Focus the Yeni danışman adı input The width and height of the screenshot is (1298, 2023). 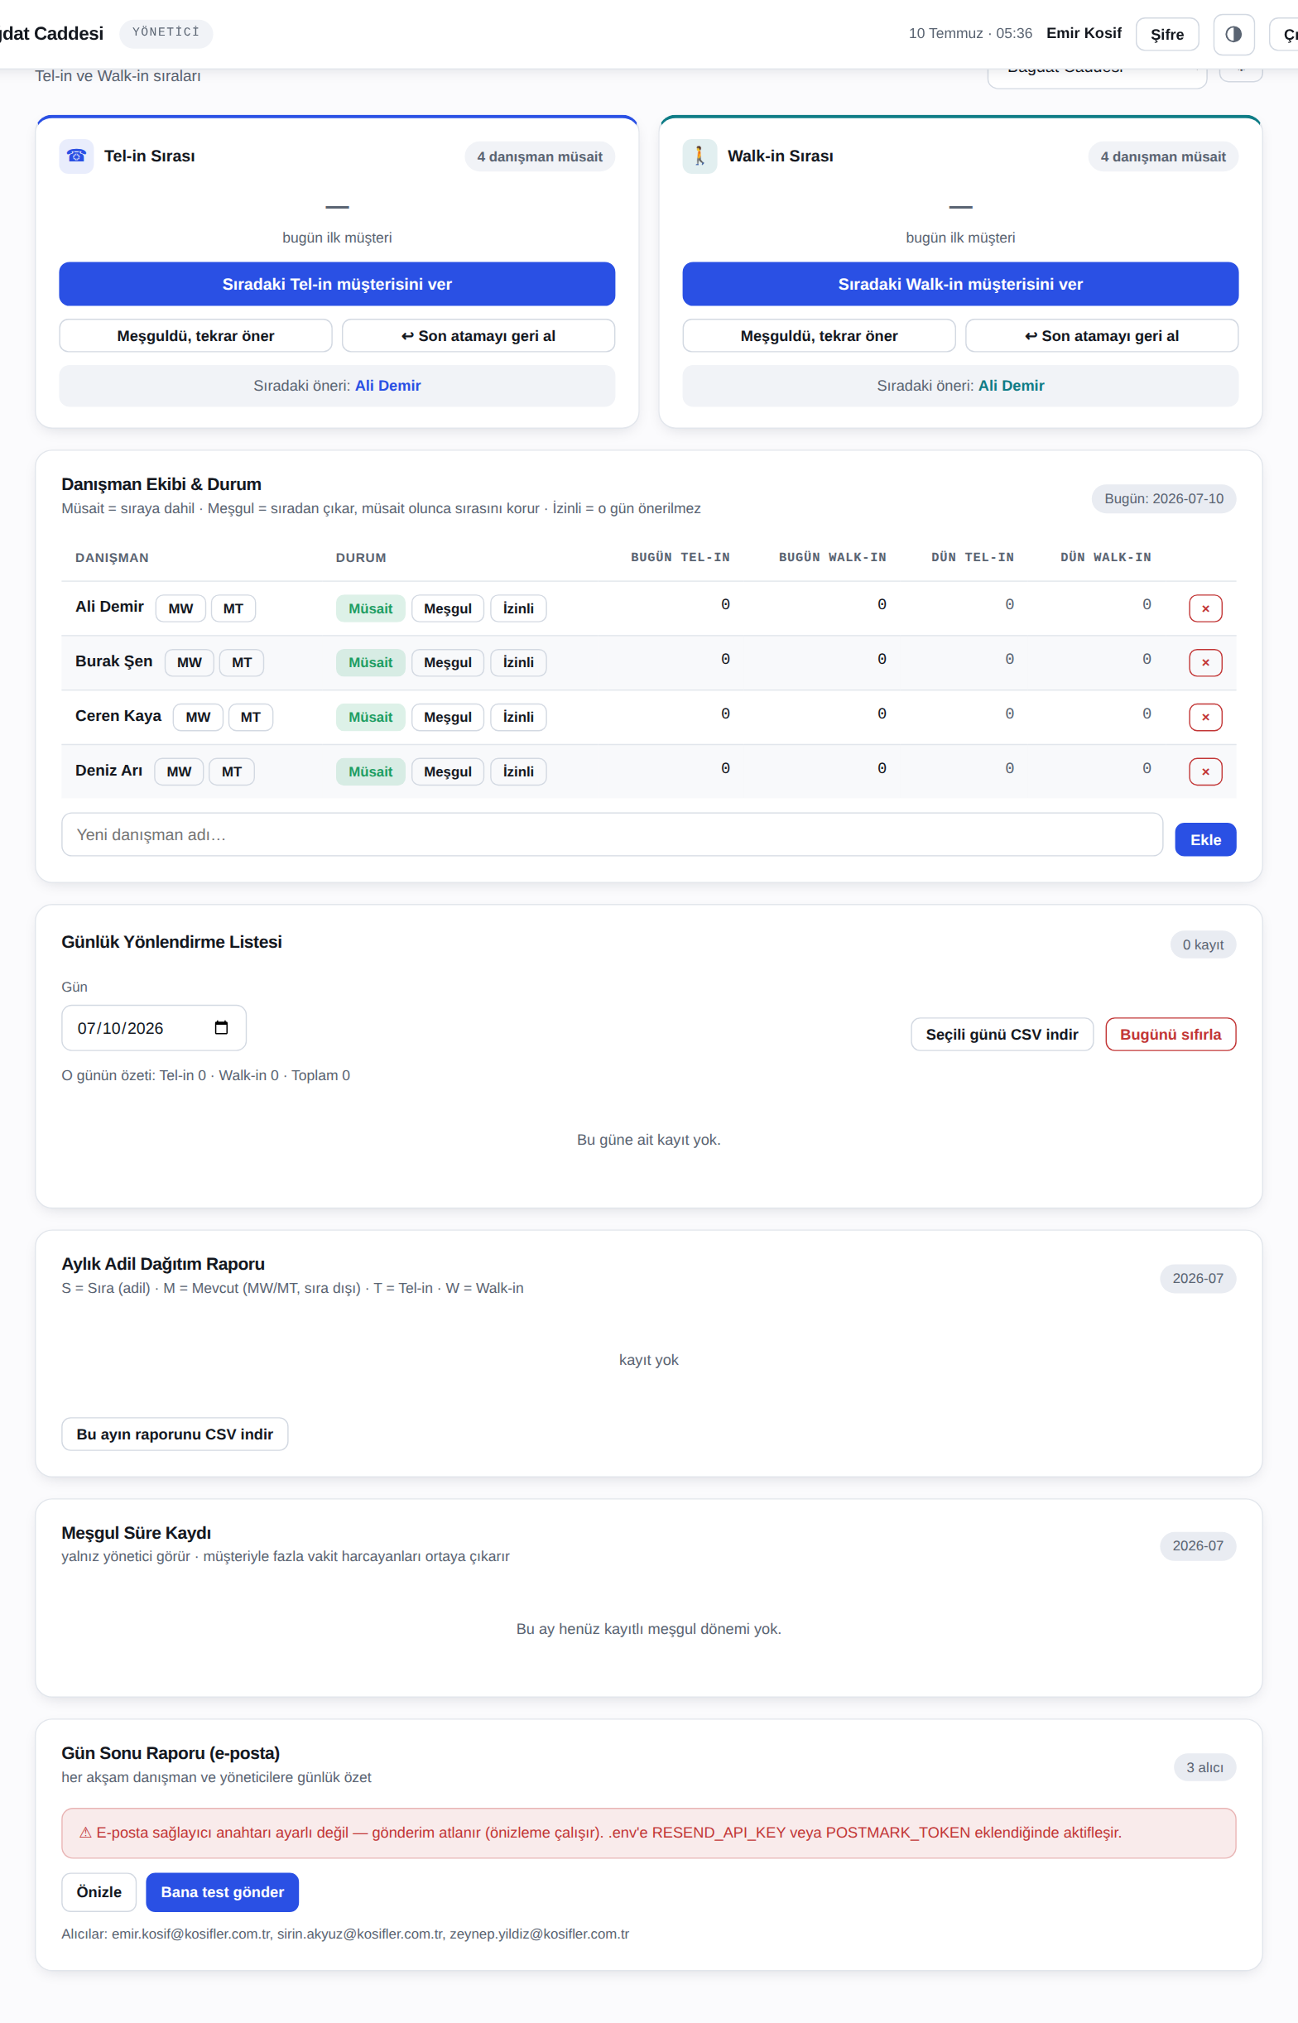[x=612, y=834]
